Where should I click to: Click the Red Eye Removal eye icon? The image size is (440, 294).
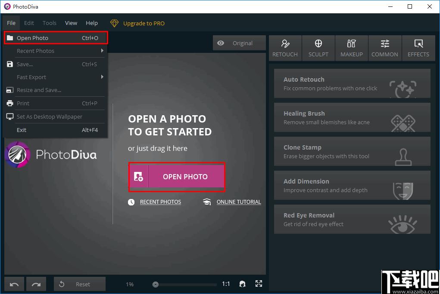(x=403, y=224)
